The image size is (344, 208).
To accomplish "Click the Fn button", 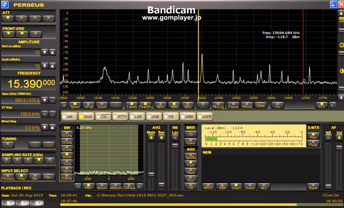I will click(x=278, y=106).
